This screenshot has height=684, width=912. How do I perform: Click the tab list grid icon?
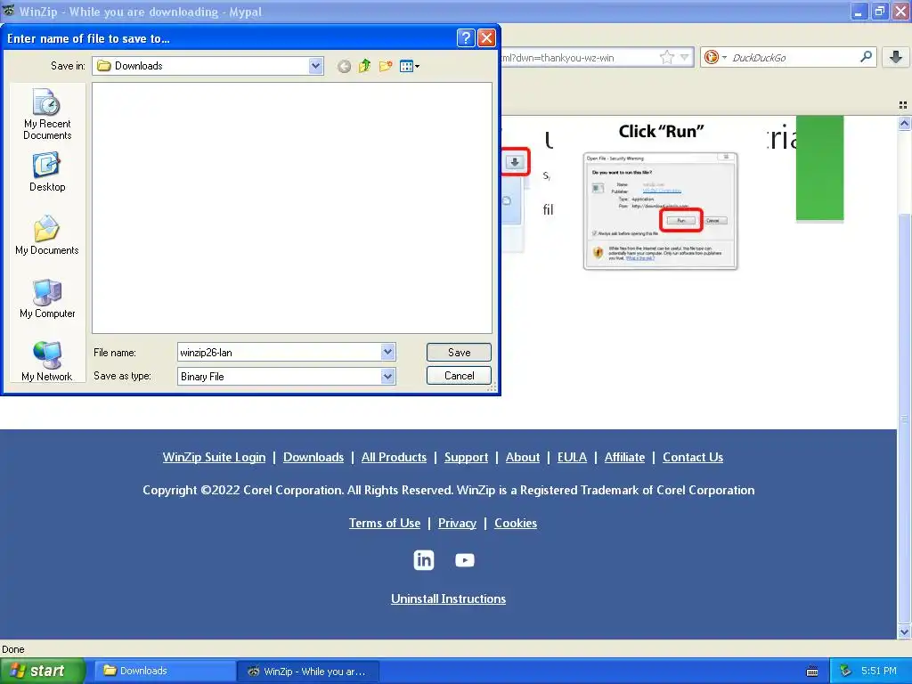[x=903, y=105]
